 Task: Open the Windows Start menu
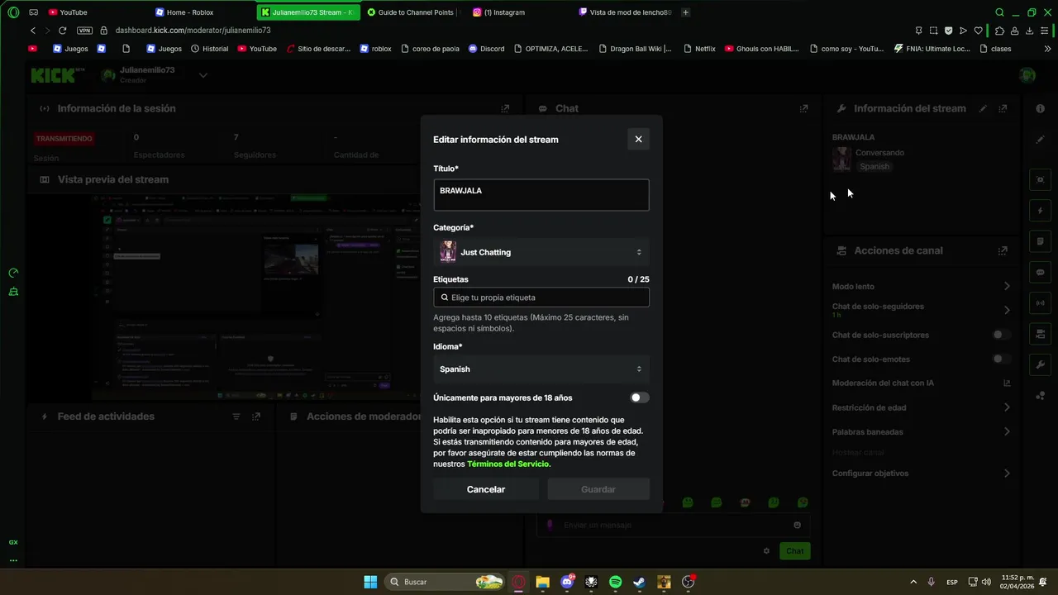pos(370,582)
